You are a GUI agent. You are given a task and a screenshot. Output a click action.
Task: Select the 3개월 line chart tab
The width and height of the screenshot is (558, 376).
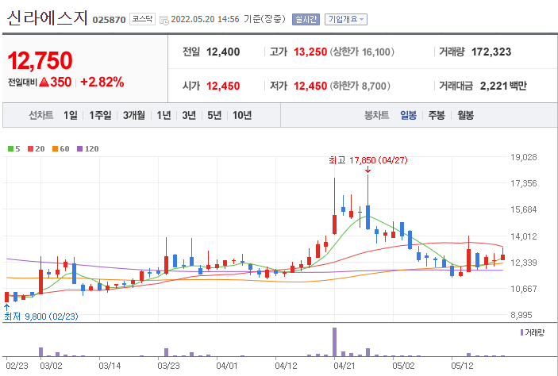134,115
